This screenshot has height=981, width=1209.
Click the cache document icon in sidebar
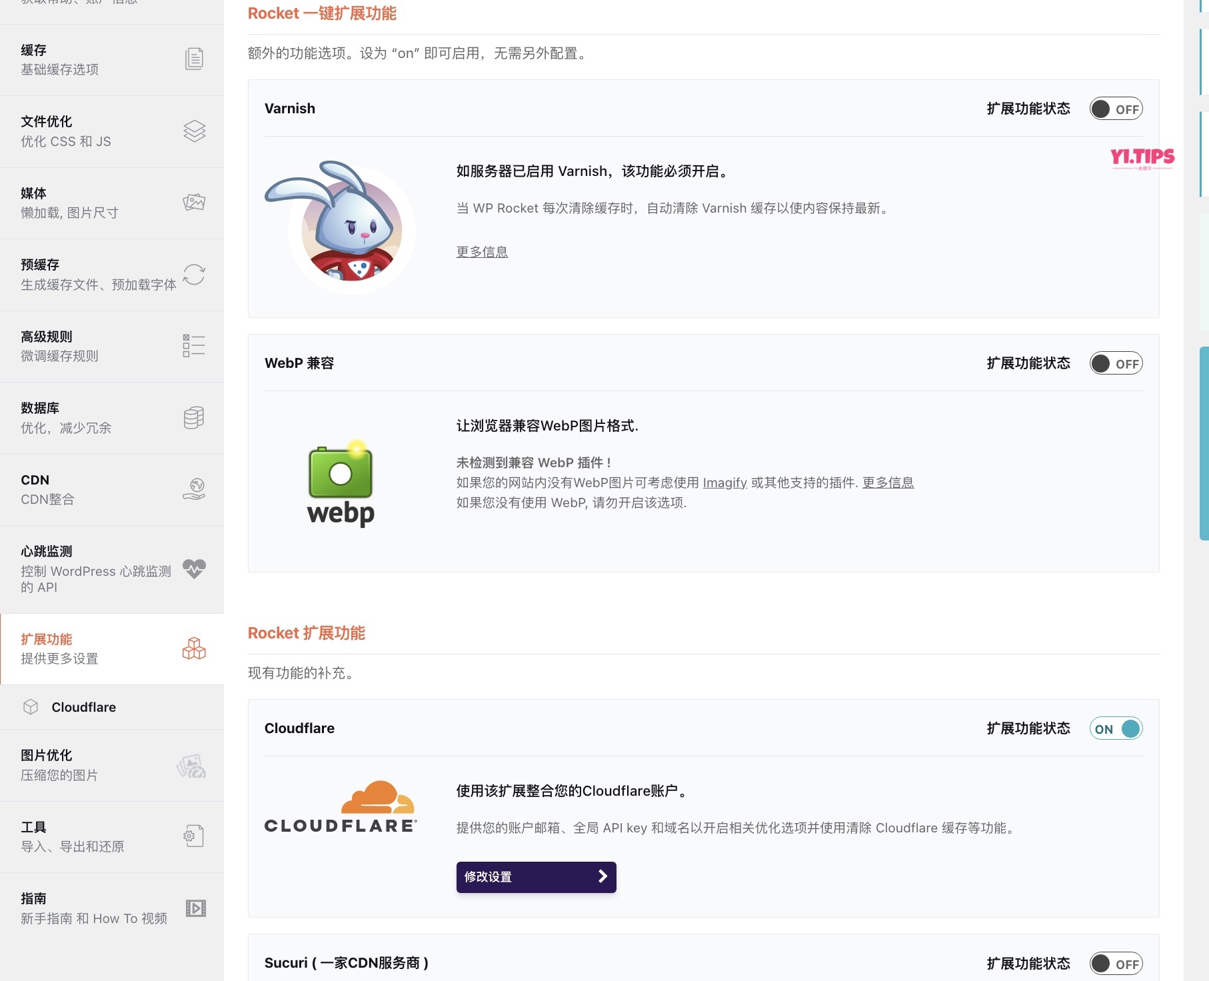point(194,59)
